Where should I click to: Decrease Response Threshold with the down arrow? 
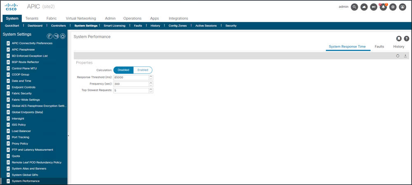(x=151, y=79)
